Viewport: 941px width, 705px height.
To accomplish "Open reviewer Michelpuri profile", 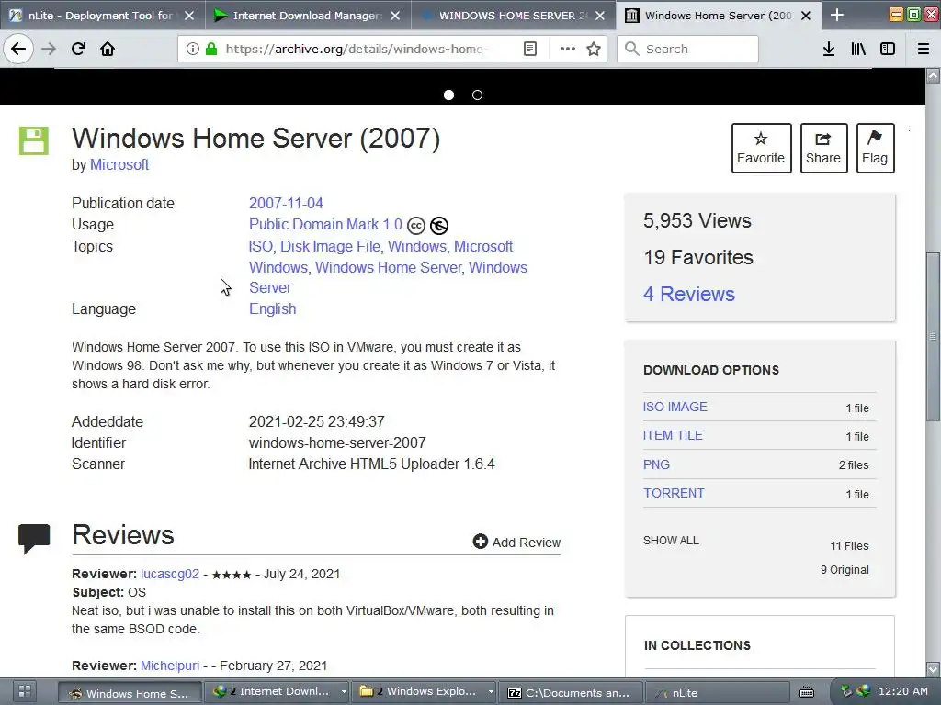I will (x=170, y=666).
